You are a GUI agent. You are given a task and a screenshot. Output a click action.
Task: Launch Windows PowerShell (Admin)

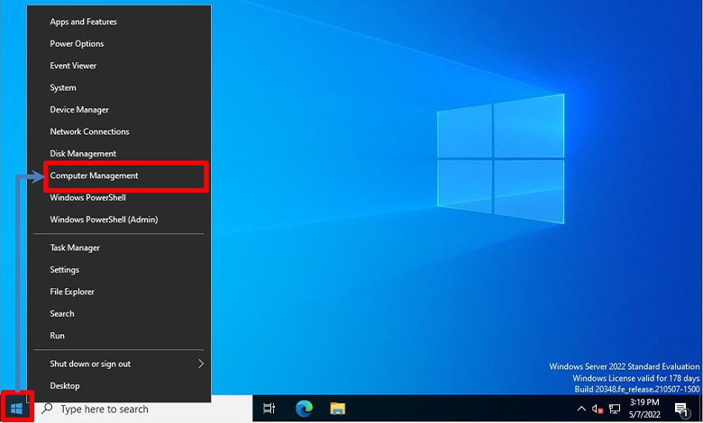click(119, 220)
